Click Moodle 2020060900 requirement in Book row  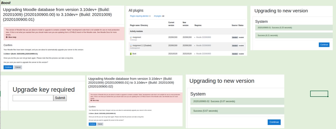click(x=204, y=54)
